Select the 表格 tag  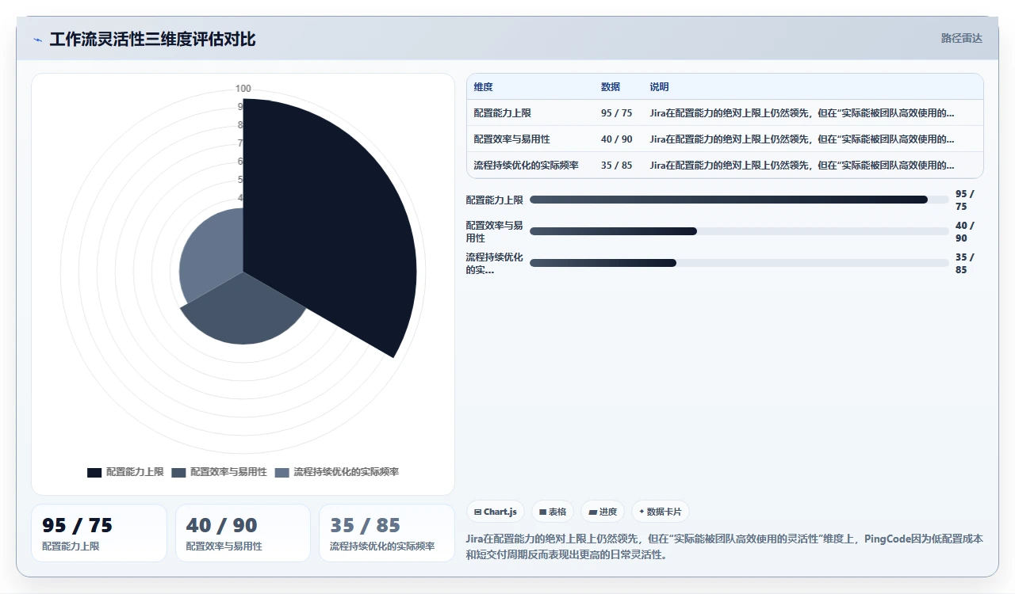point(553,512)
